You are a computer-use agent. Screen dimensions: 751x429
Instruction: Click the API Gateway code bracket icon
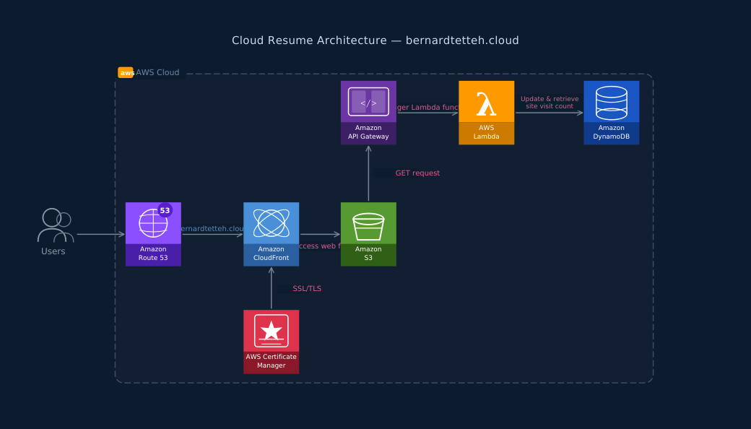pos(368,102)
